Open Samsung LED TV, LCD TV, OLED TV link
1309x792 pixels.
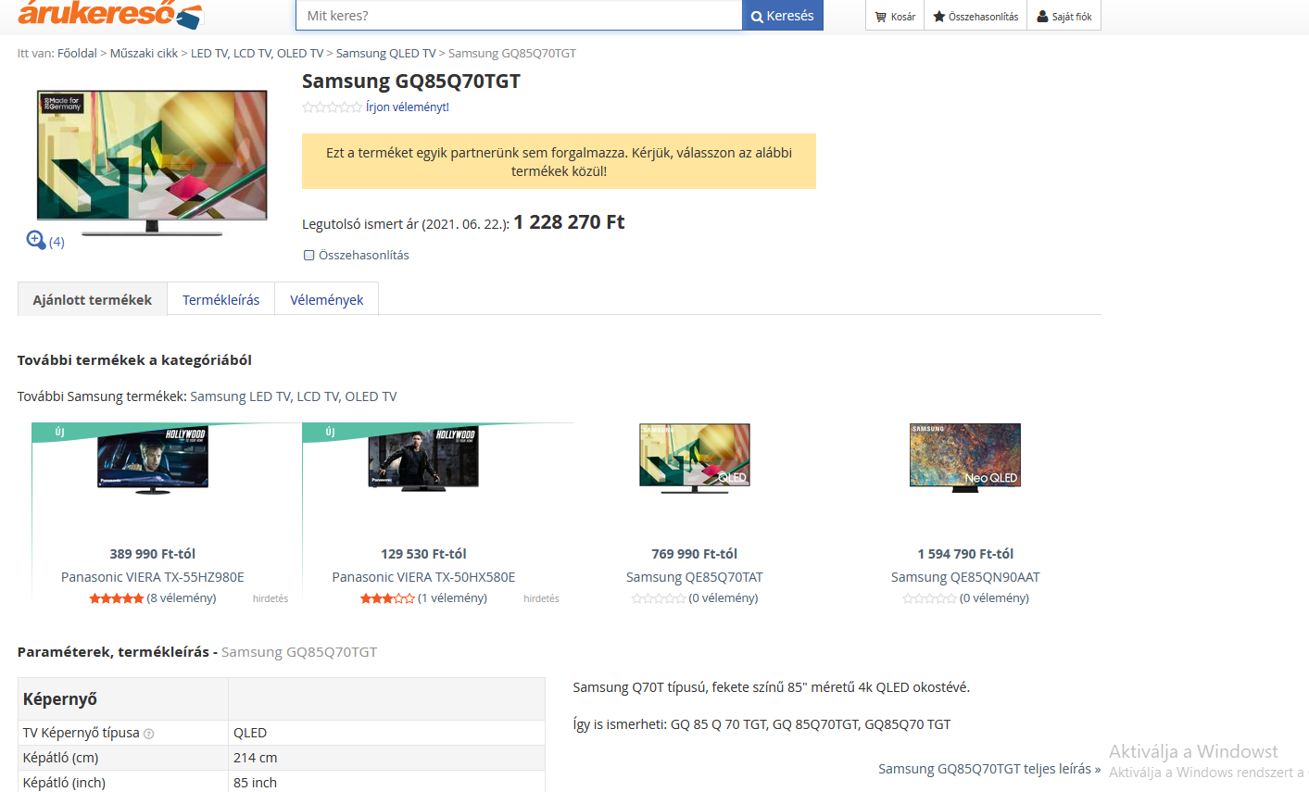click(x=294, y=396)
